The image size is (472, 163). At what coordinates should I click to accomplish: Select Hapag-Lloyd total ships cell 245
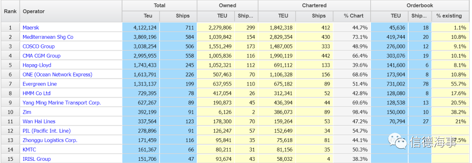[178, 65]
